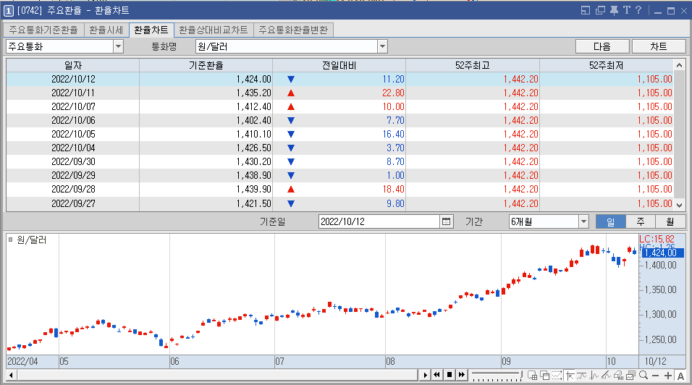Screen dimensions: 692x385
Task: Click the 1,430.20 rate cell
Action: (x=206, y=161)
